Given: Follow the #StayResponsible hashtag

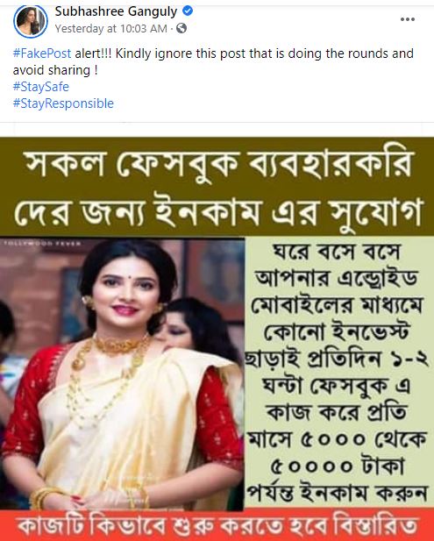Looking at the screenshot, I should pyautogui.click(x=63, y=103).
